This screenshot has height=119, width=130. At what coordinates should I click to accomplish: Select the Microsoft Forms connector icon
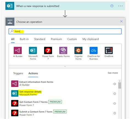click(x=33, y=50)
